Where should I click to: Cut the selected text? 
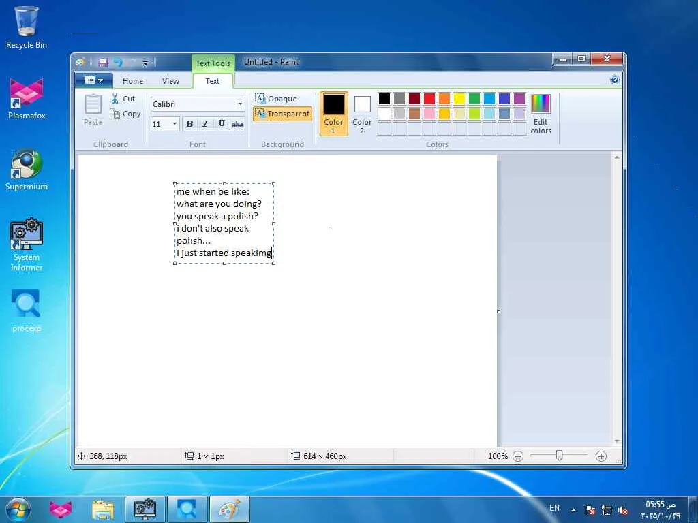click(x=123, y=99)
